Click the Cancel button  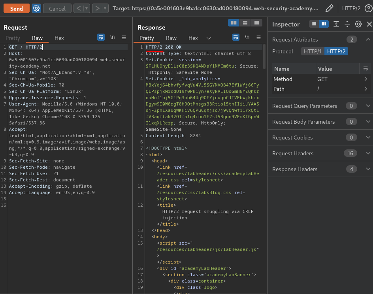tap(57, 9)
